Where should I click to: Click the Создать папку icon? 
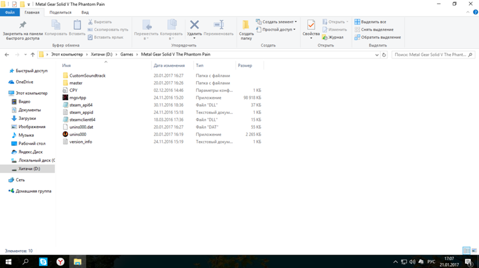click(x=246, y=25)
